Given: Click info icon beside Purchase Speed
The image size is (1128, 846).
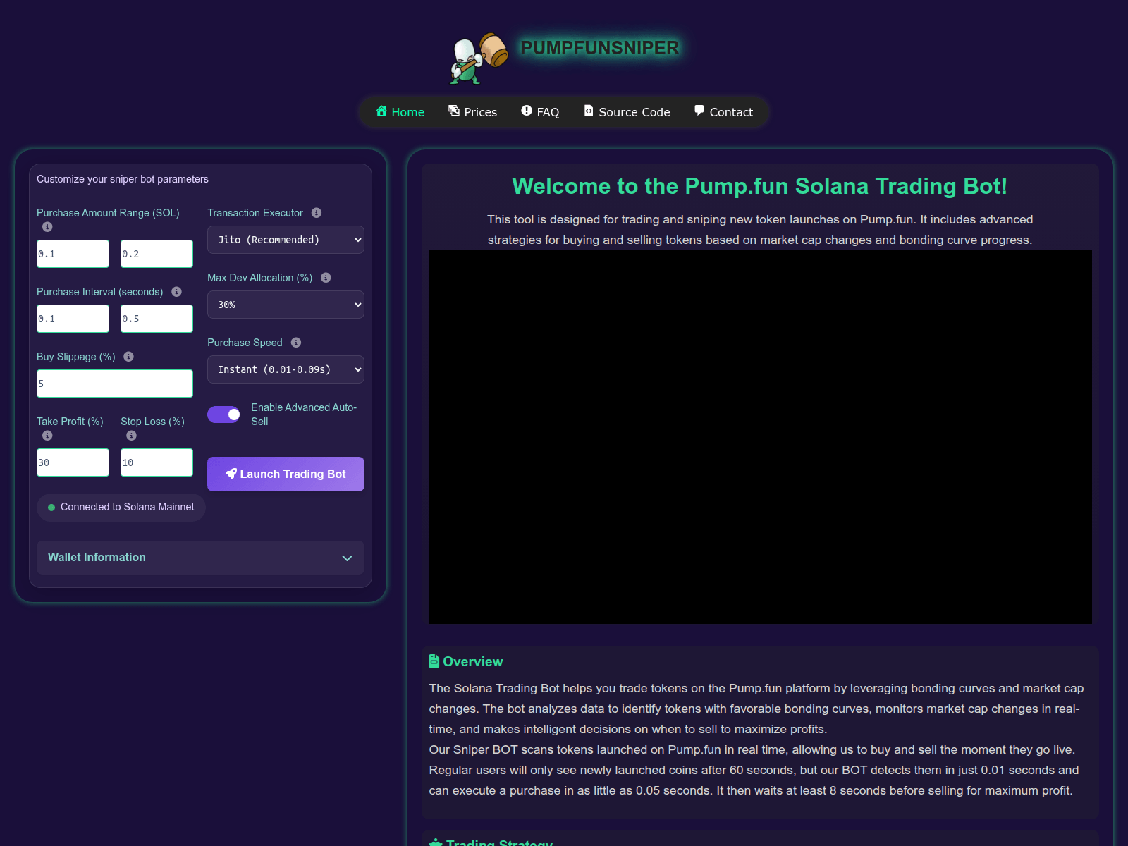Looking at the screenshot, I should point(296,343).
